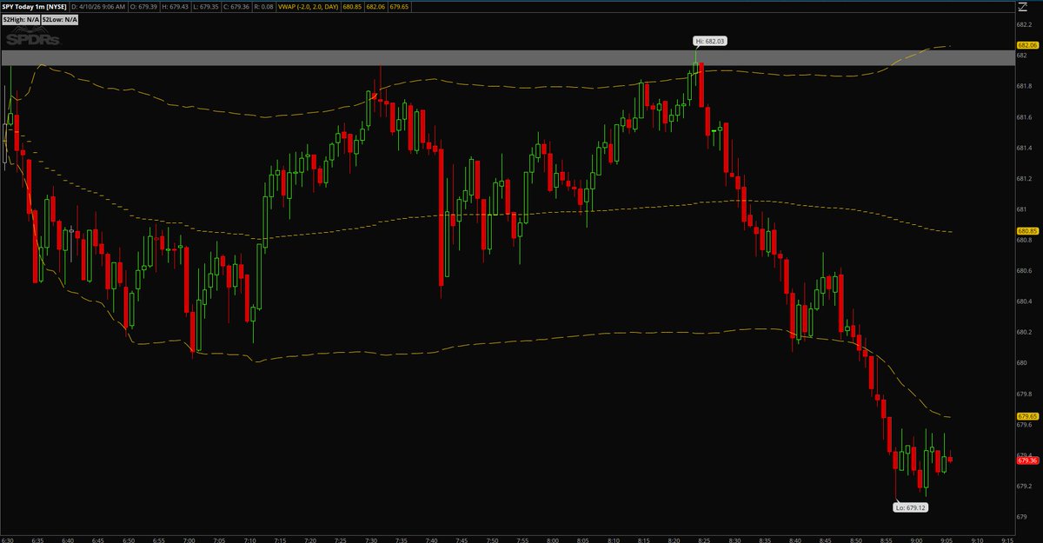Click the 681.4 price axis label
1043x543 pixels.
tap(1024, 148)
